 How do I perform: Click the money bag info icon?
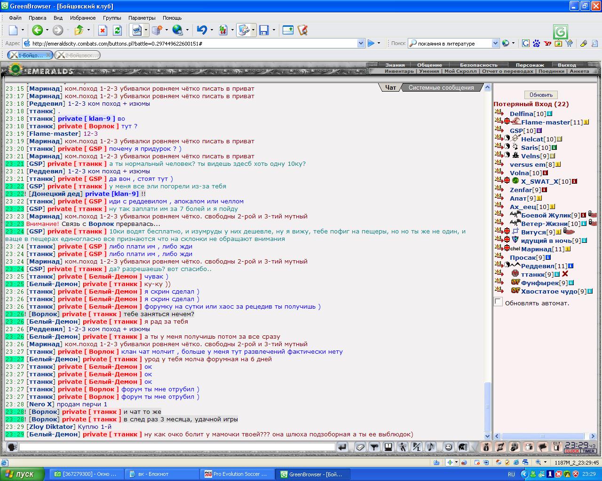click(486, 447)
